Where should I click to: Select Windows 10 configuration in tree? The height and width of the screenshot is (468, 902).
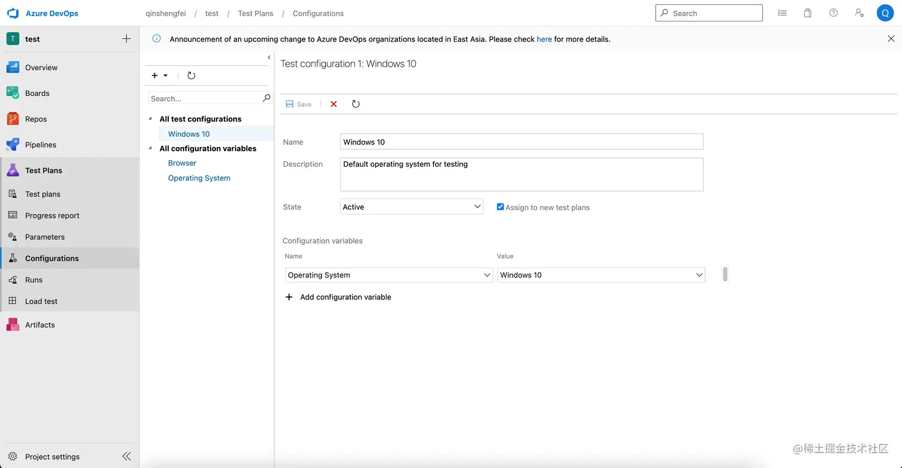click(x=189, y=134)
